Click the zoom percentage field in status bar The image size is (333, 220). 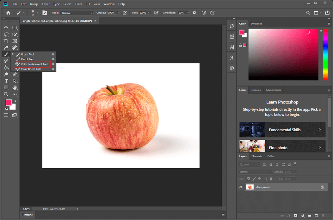pyautogui.click(x=25, y=208)
